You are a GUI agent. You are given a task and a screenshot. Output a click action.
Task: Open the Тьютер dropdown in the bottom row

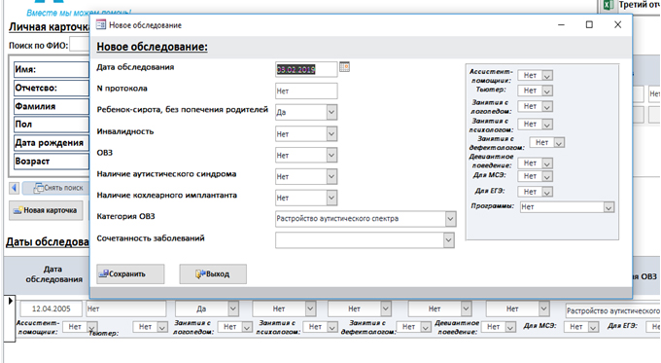point(162,327)
